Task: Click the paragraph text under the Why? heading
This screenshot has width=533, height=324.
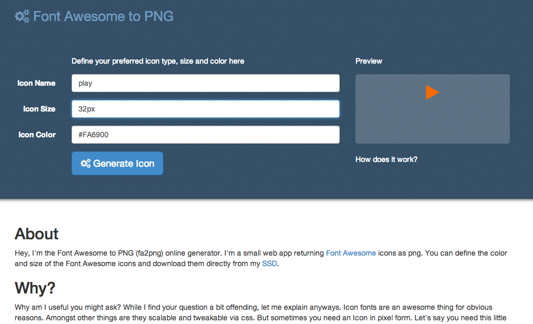Action: 253,312
